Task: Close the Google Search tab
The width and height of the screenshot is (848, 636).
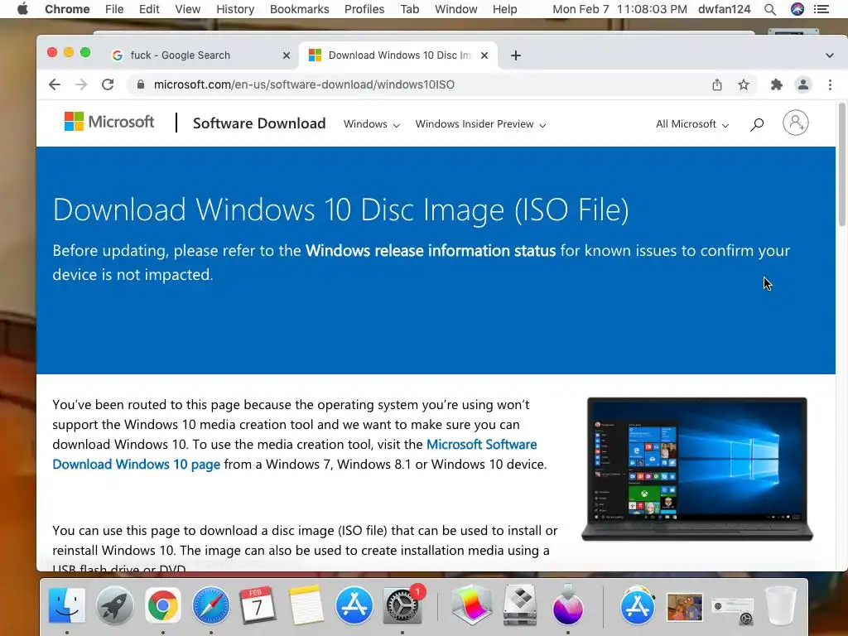Action: tap(287, 55)
